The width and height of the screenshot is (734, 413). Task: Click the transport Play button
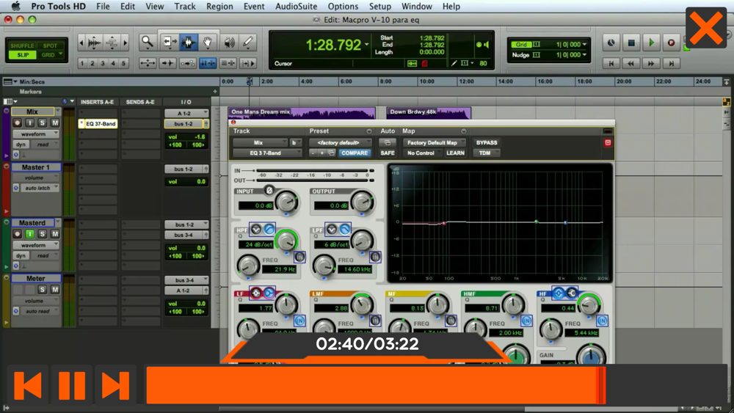650,43
